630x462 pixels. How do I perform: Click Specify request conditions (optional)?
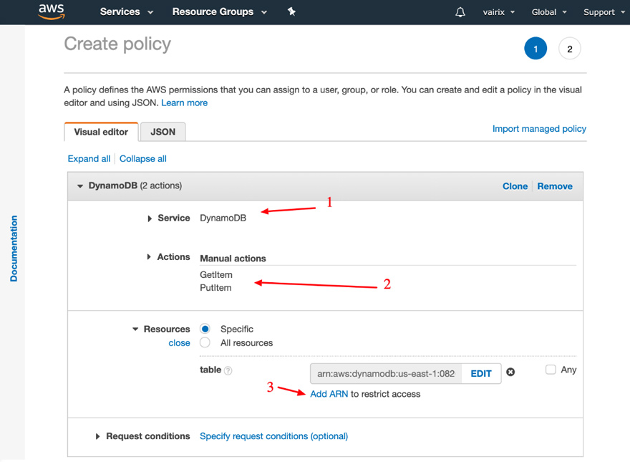coord(274,436)
